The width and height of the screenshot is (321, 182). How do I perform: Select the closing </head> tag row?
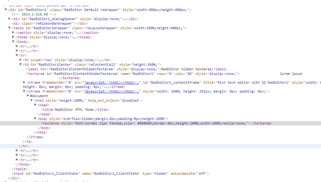44,114
